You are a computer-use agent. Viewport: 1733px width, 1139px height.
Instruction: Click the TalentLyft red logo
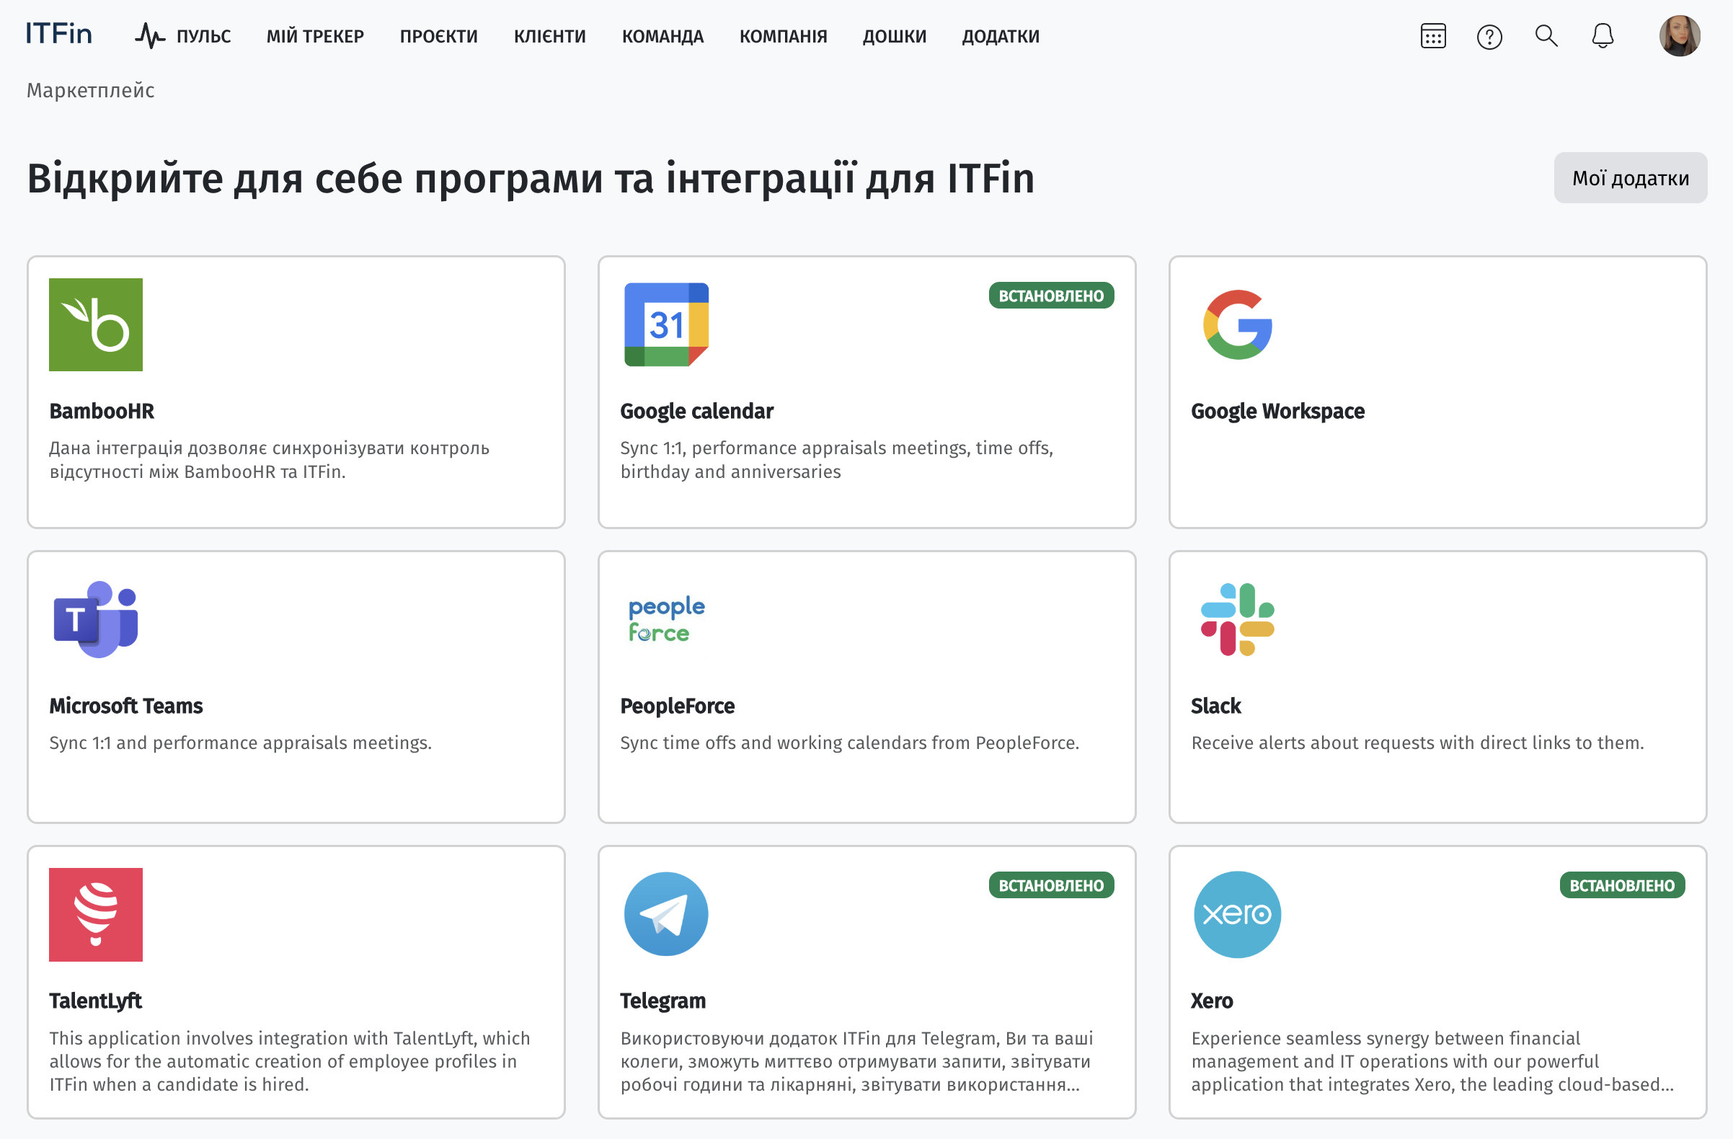tap(96, 915)
